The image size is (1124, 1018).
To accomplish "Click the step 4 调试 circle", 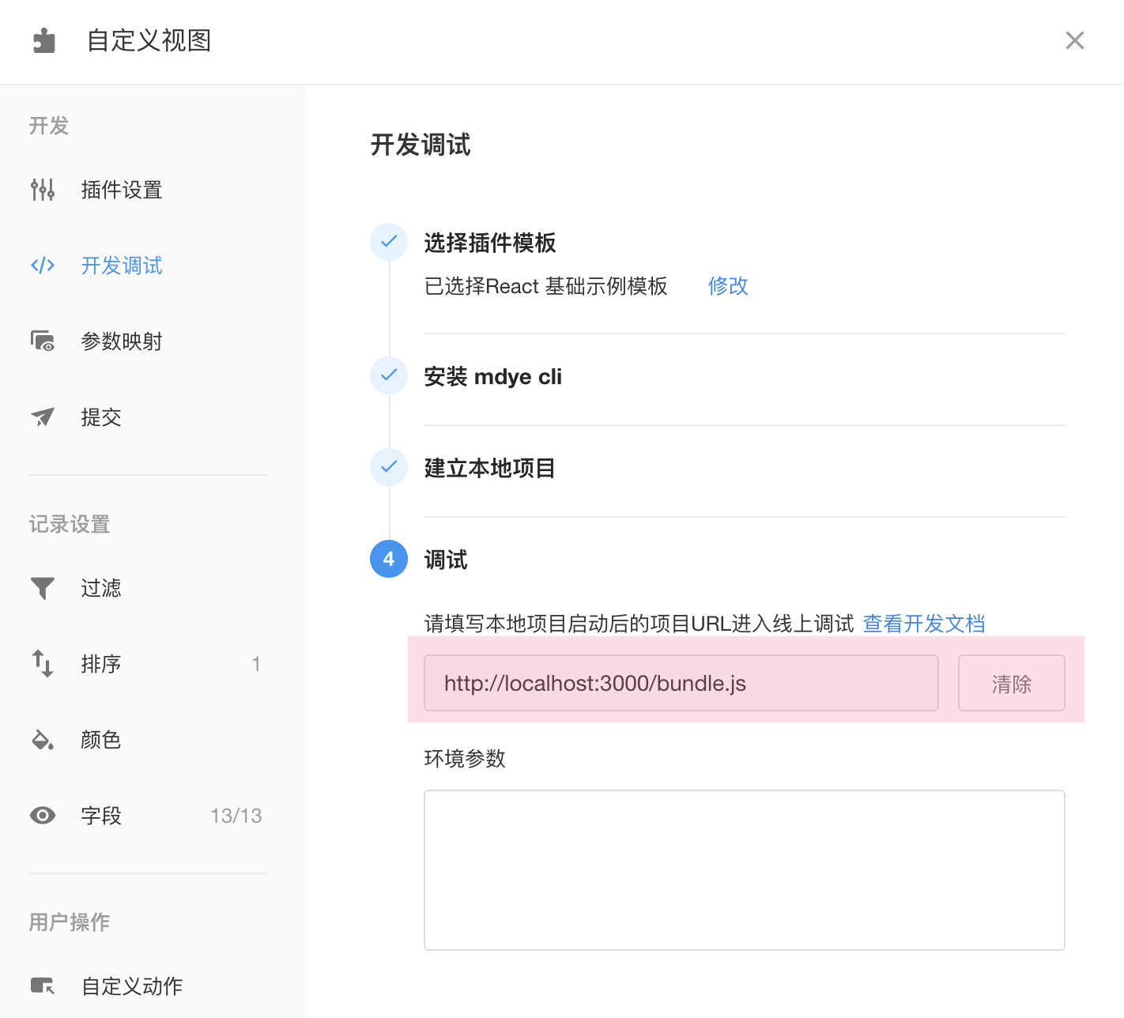I will click(x=389, y=559).
